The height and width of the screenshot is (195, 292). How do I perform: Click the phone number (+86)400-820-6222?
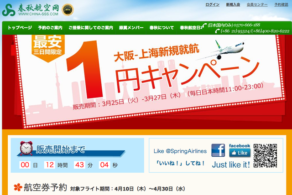click(271, 31)
